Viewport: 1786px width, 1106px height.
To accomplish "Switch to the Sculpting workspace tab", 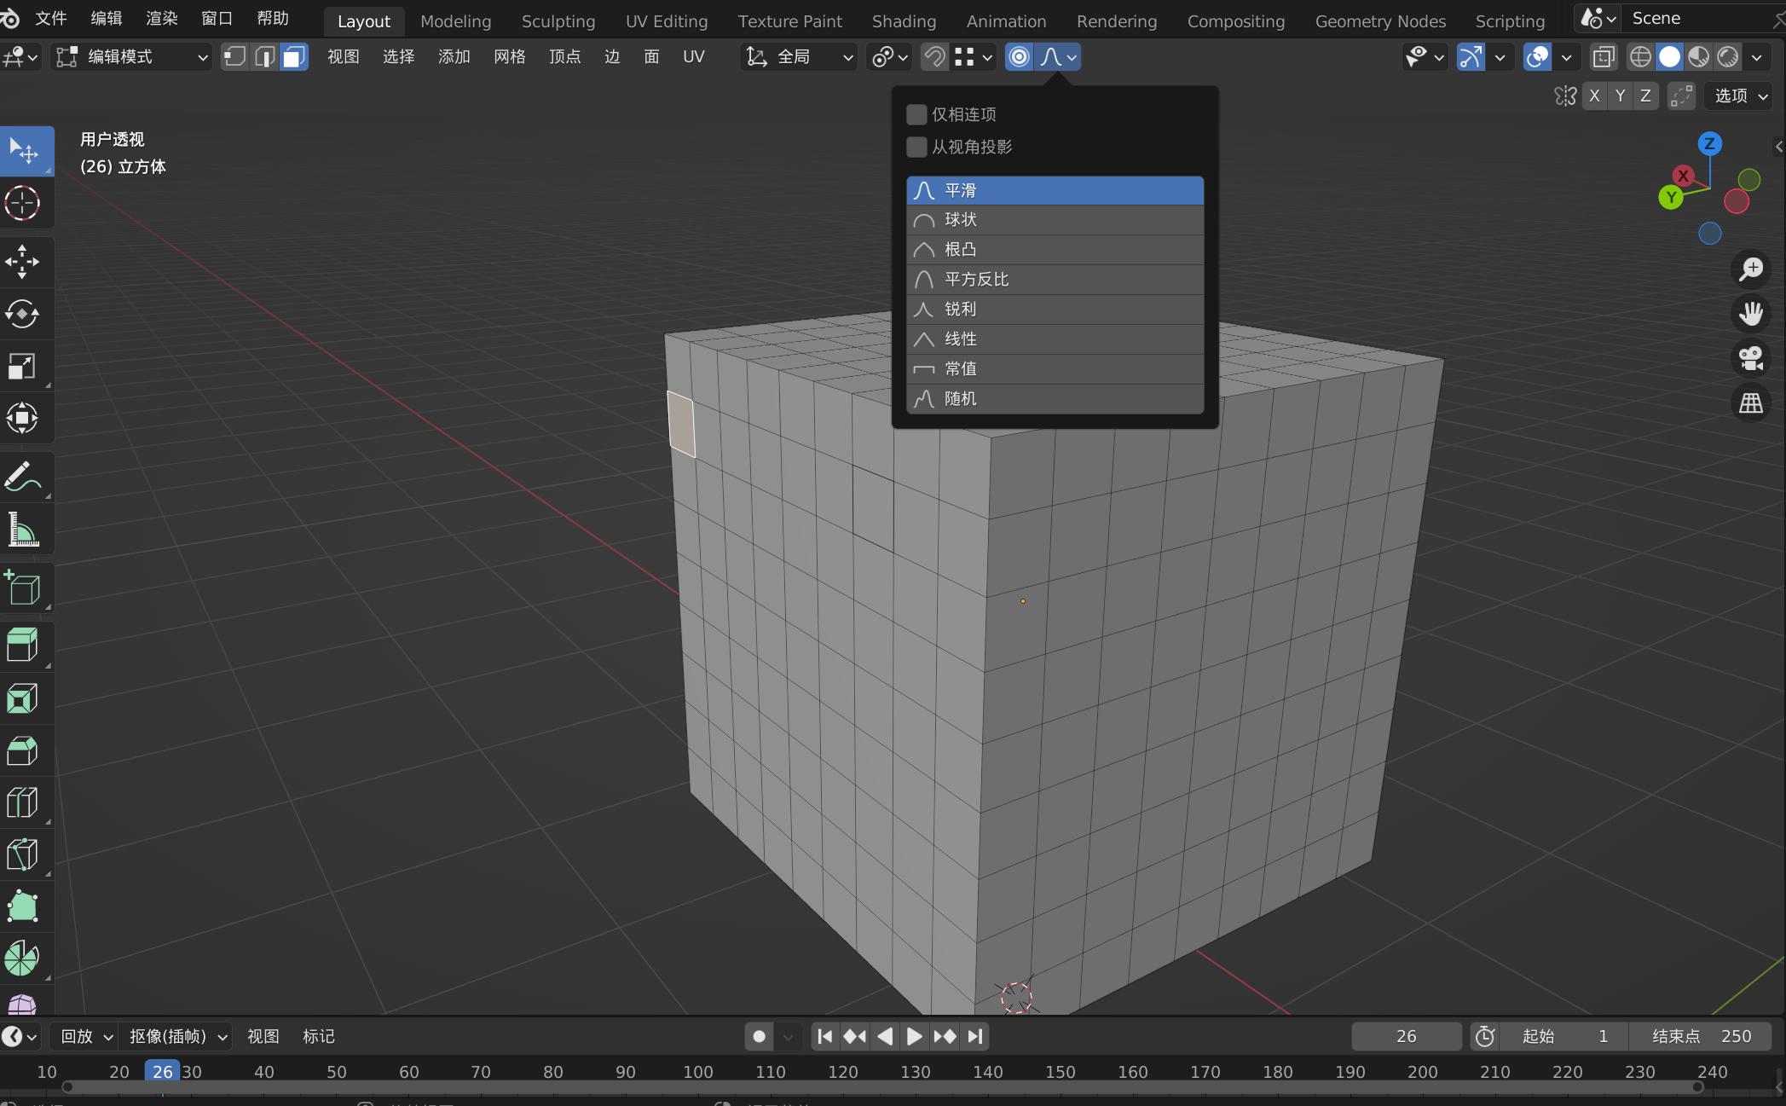I will point(558,21).
